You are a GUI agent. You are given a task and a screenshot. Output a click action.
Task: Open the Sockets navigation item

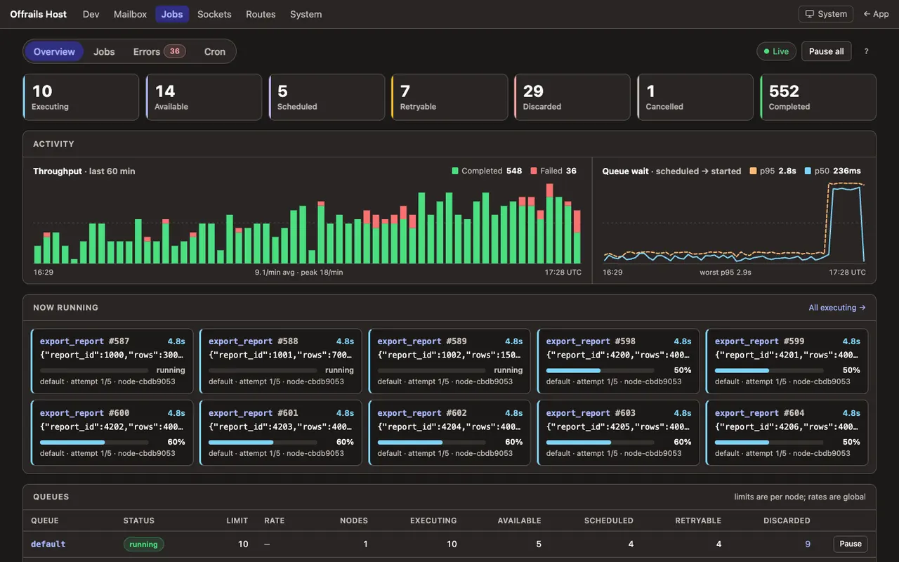(214, 14)
